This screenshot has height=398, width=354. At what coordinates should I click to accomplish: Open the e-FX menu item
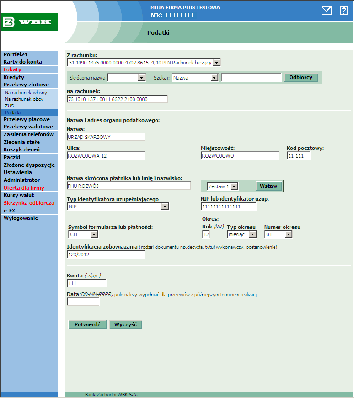[29, 211]
